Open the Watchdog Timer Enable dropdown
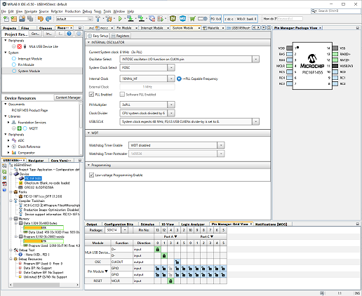The width and height of the screenshot is (362, 296). [x=220, y=145]
